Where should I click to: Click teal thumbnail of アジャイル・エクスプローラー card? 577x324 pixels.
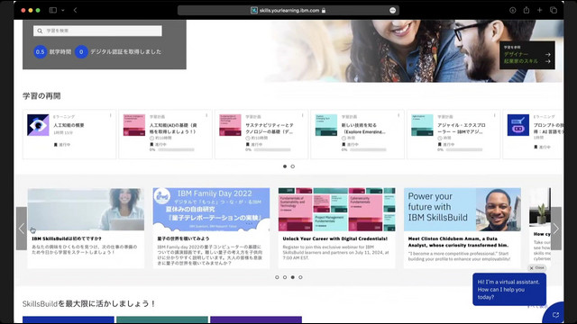(x=422, y=125)
